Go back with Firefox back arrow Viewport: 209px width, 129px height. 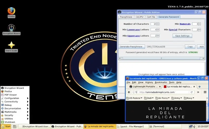pyautogui.click(x=129, y=92)
